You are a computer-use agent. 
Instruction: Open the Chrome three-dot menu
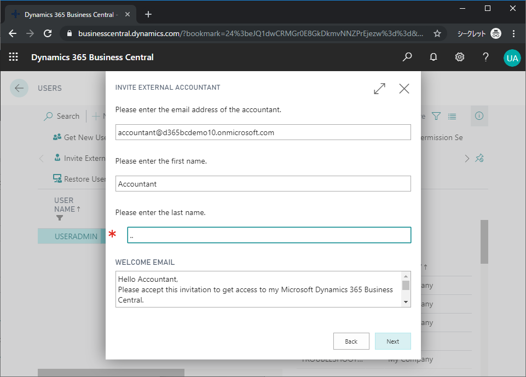[x=513, y=33]
